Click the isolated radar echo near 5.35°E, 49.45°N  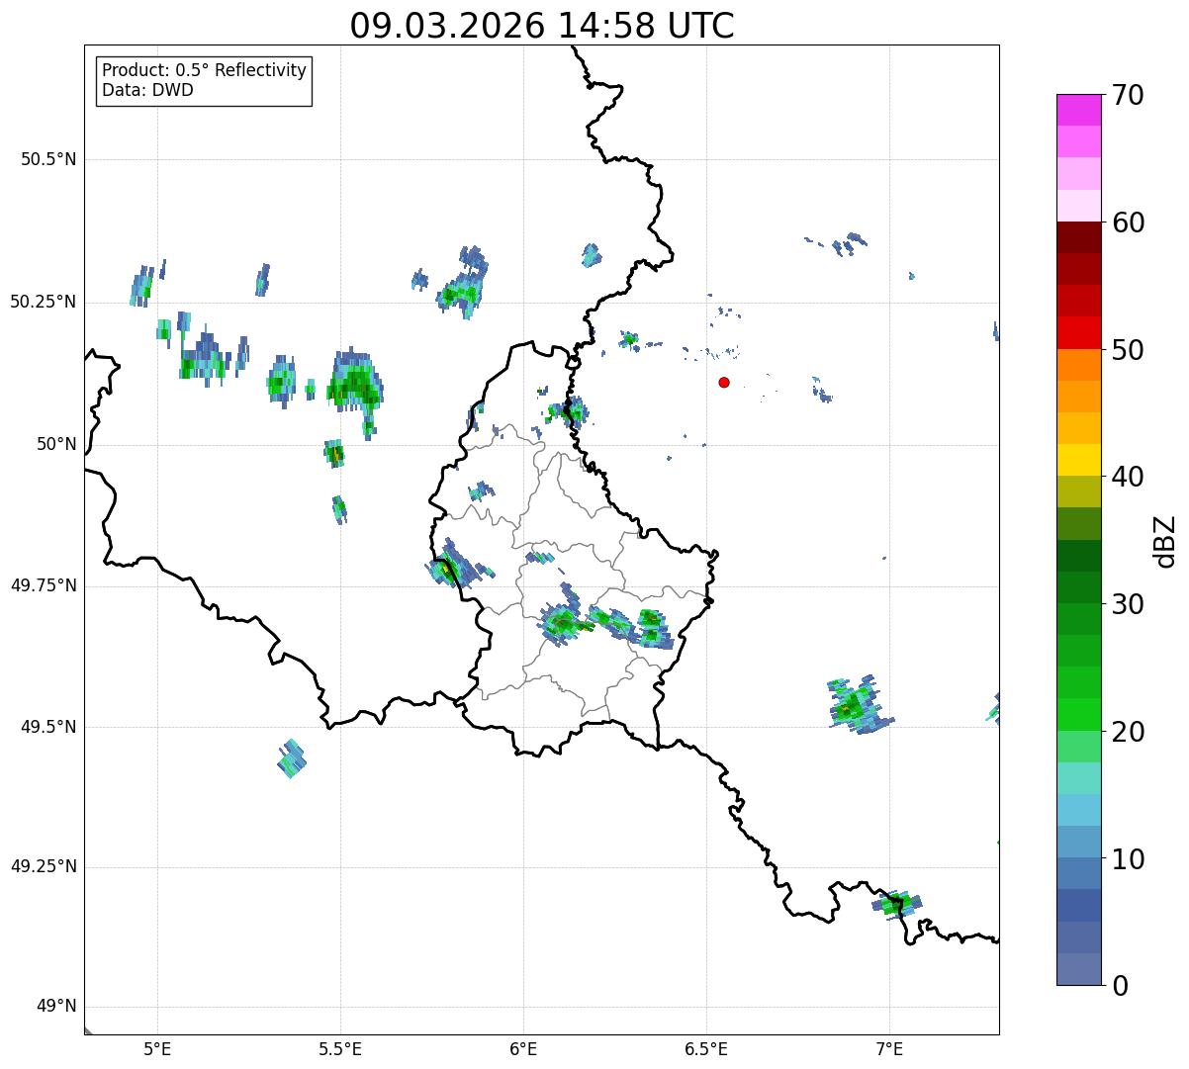click(x=291, y=758)
